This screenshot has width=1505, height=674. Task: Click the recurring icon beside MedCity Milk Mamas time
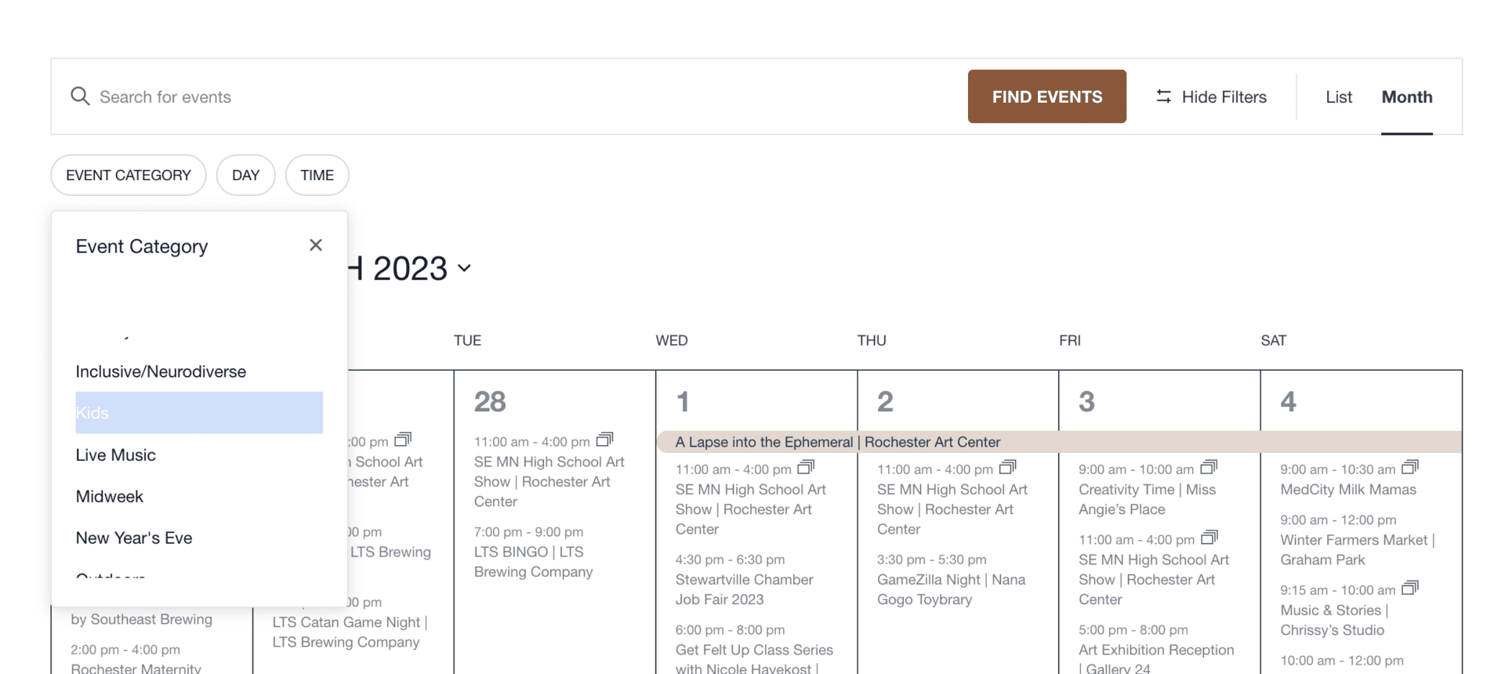(x=1409, y=466)
